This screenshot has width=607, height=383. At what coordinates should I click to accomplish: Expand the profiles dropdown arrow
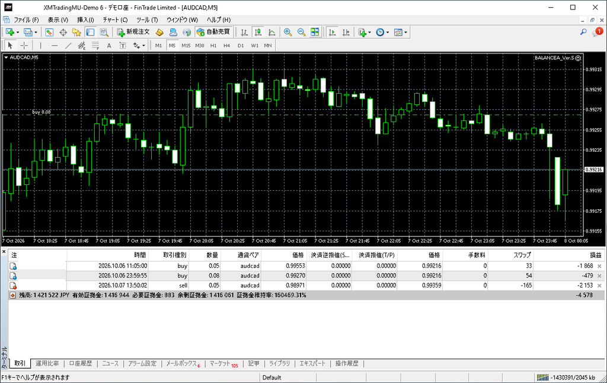(36, 32)
